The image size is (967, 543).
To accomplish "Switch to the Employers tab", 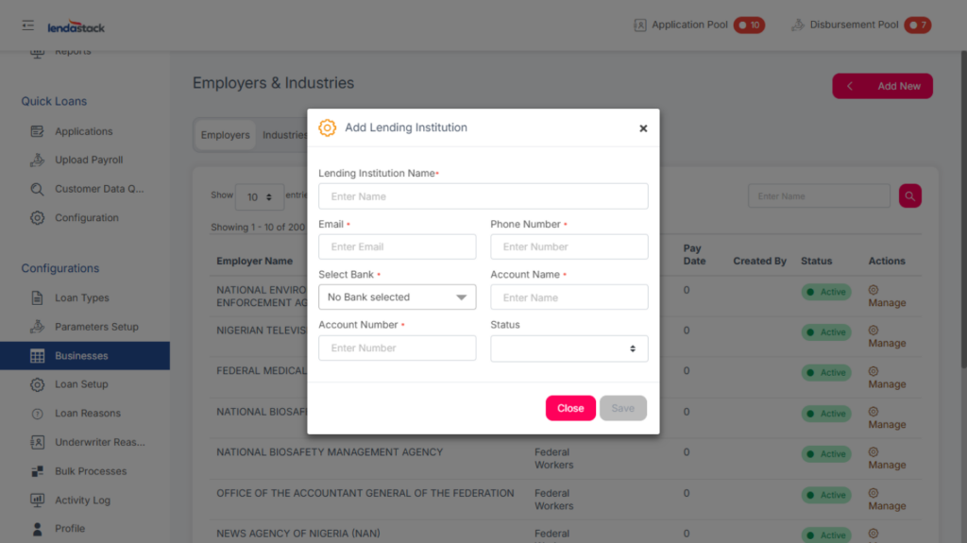I will click(x=225, y=135).
